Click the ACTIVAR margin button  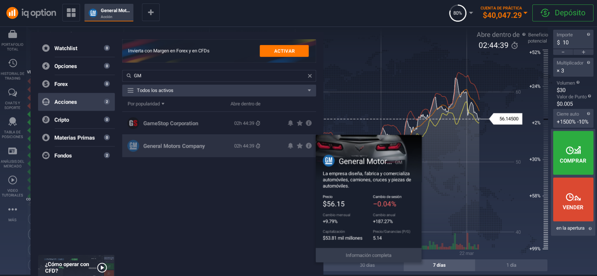pos(284,51)
